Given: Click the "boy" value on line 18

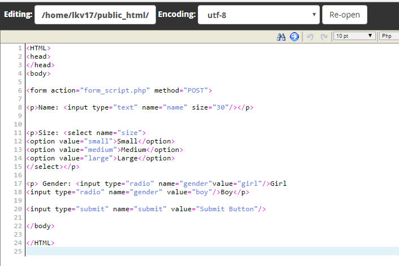Looking at the screenshot, I should coord(202,192).
